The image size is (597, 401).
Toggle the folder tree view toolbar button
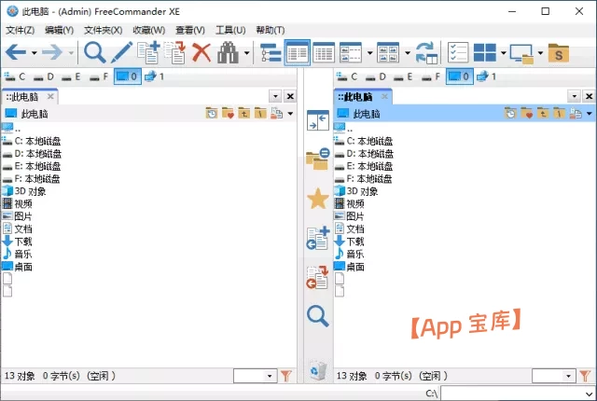coord(271,52)
